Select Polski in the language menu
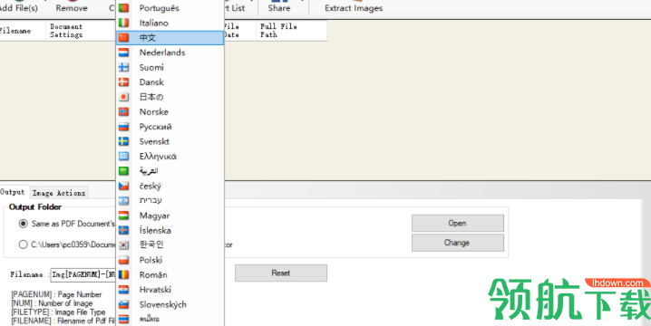This screenshot has height=326, width=651. click(x=170, y=260)
